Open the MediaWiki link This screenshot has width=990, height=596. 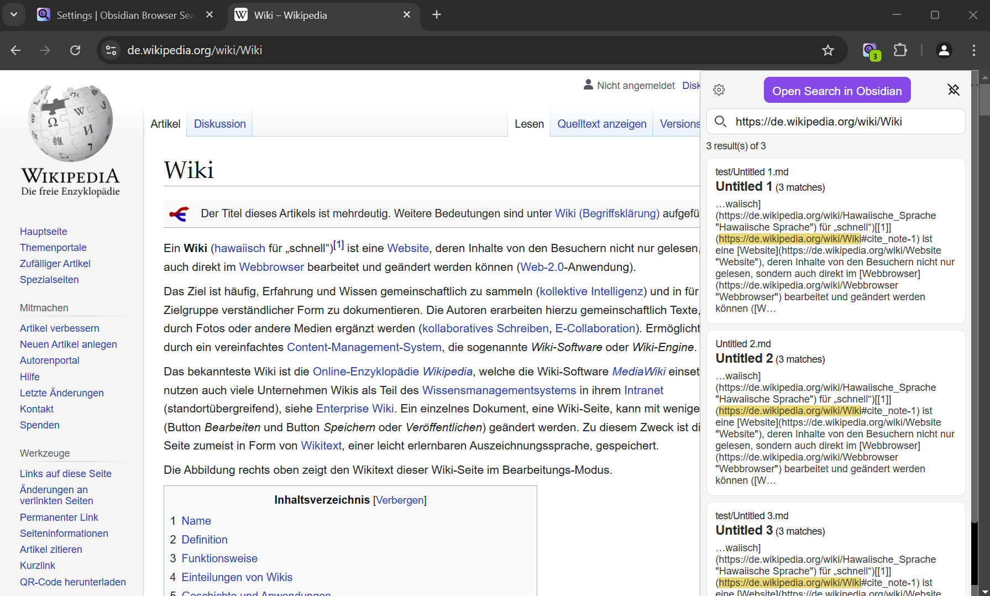(639, 372)
